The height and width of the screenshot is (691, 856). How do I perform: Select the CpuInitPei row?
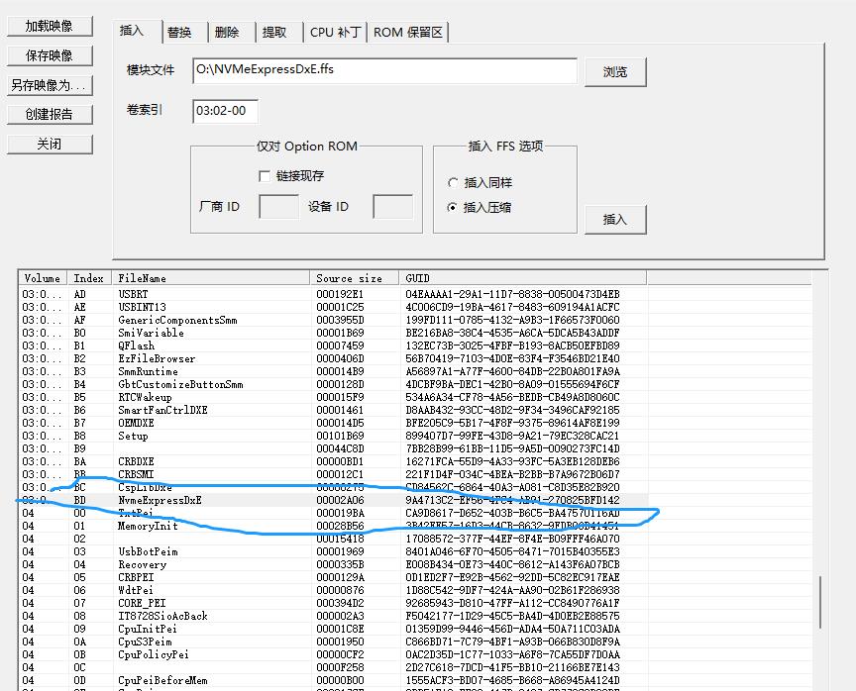(x=333, y=630)
